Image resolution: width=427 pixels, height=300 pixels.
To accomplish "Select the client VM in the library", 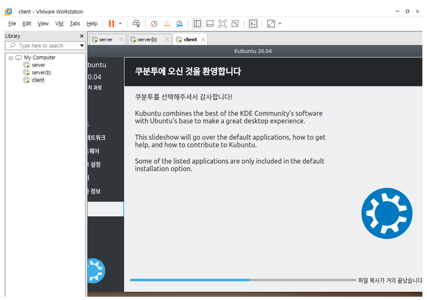I will (x=38, y=80).
